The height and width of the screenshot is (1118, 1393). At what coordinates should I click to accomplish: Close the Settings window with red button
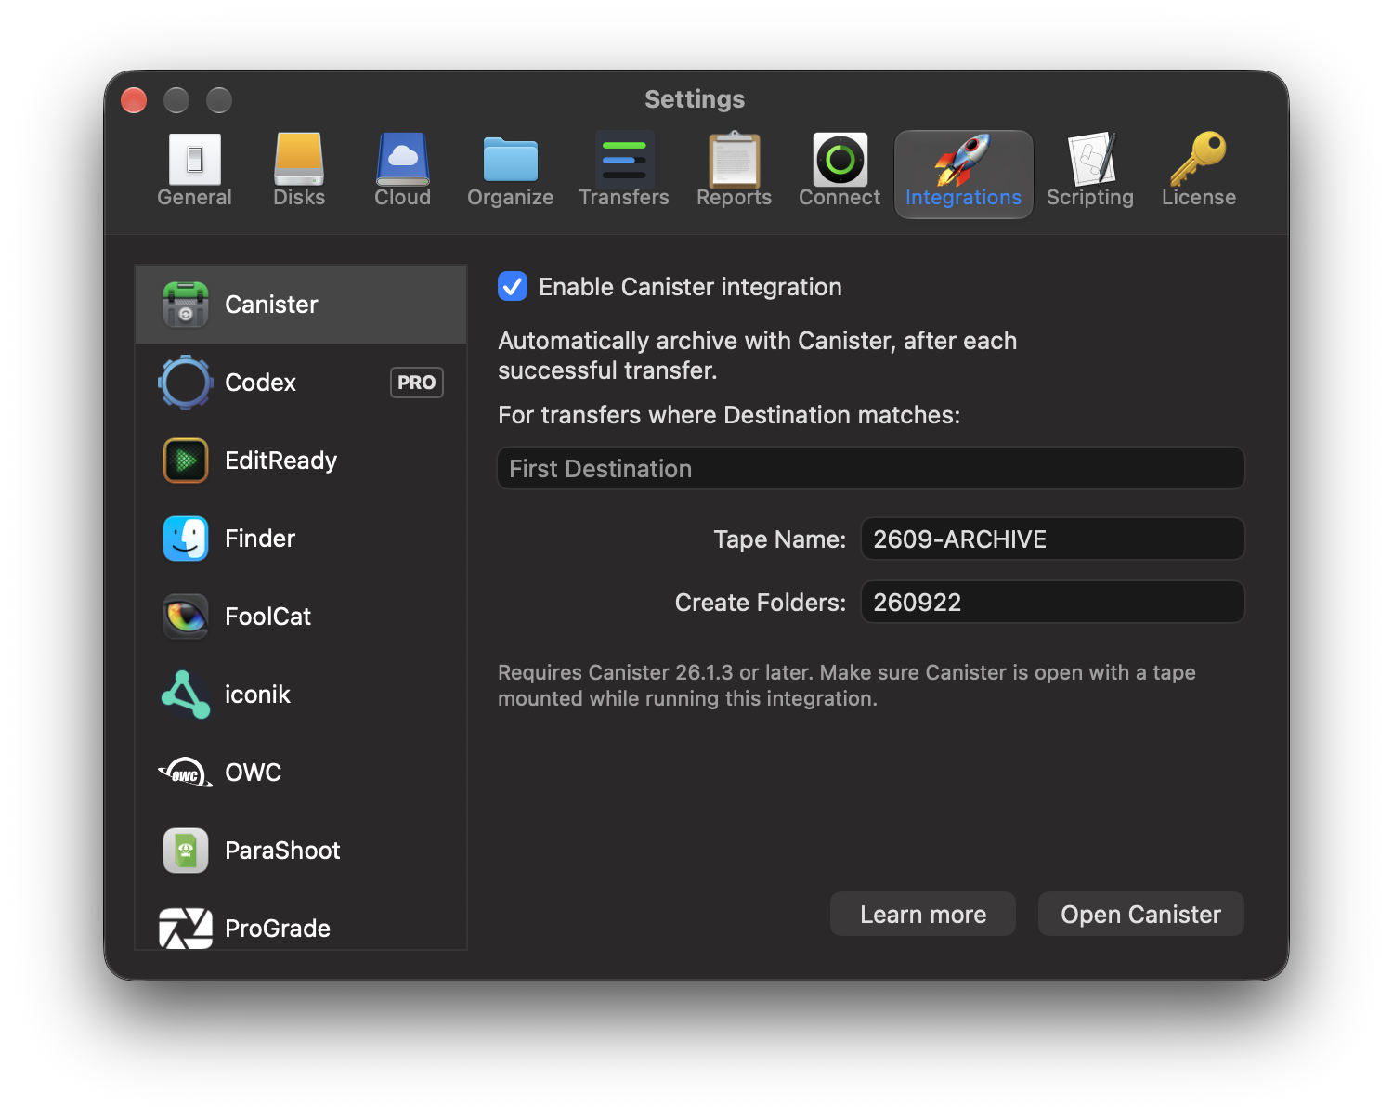pos(134,99)
